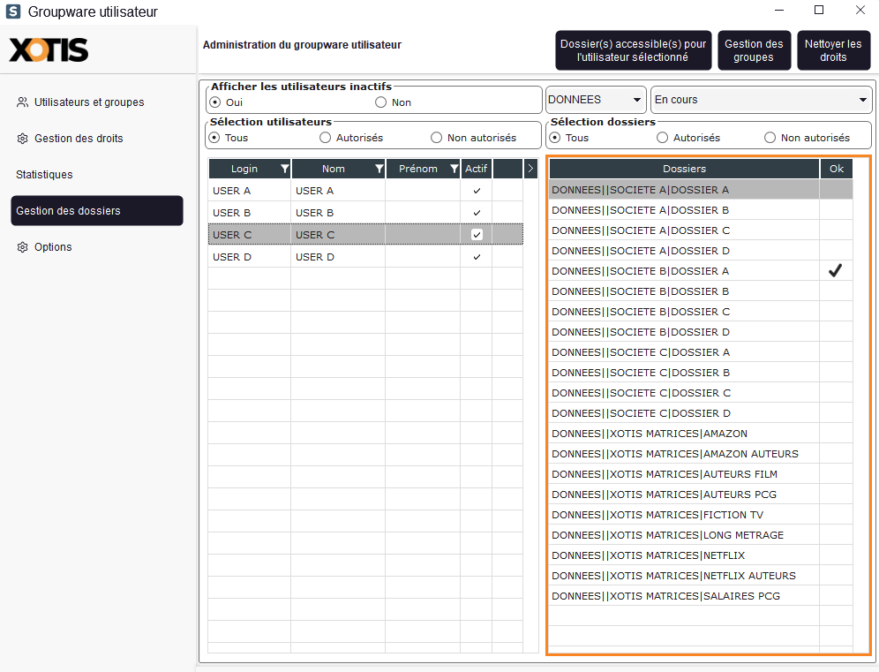Click the checkmark for SOCIETE B DOSSIER A
This screenshot has height=672, width=879.
click(x=835, y=271)
